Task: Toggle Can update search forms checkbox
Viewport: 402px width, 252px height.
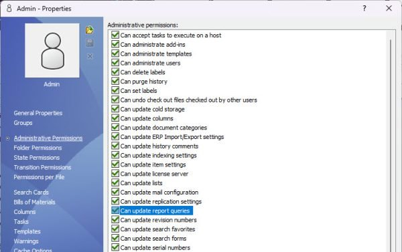Action: pyautogui.click(x=115, y=238)
